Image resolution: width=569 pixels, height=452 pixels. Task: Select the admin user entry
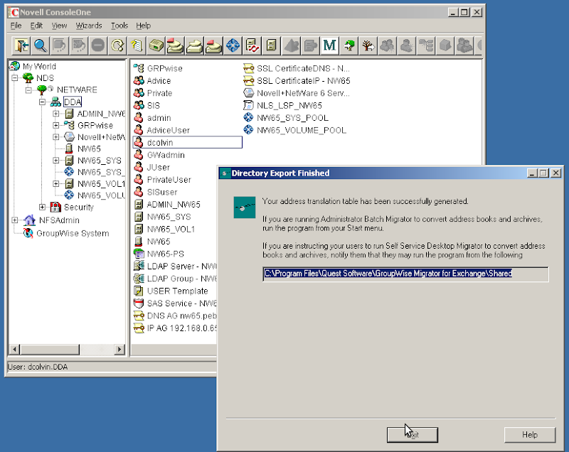(159, 118)
